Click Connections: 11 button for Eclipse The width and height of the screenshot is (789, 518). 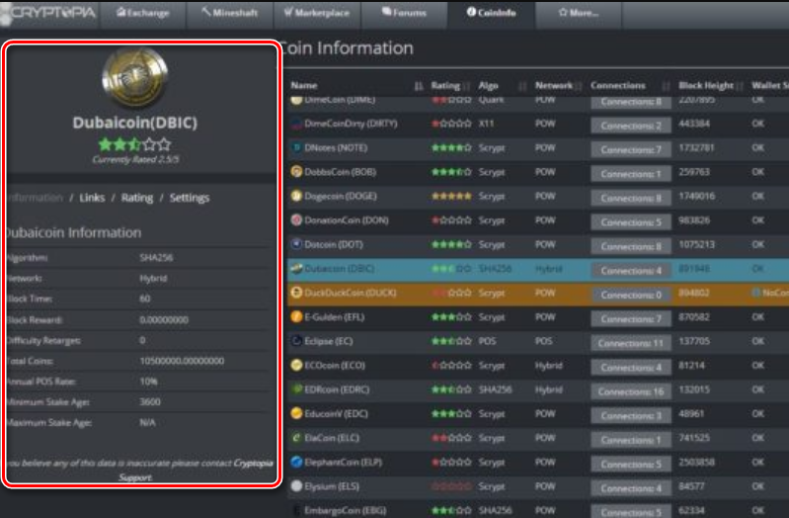(x=631, y=343)
